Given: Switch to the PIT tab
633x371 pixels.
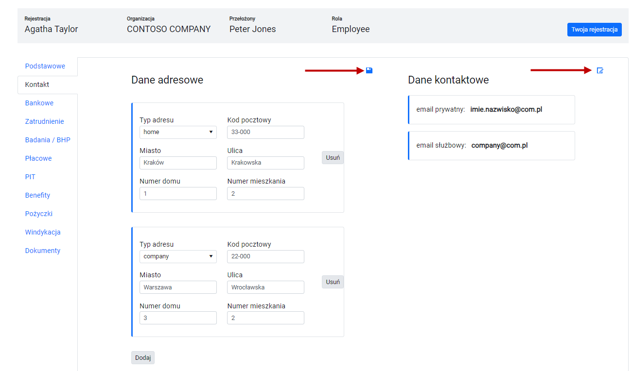Looking at the screenshot, I should (x=30, y=177).
